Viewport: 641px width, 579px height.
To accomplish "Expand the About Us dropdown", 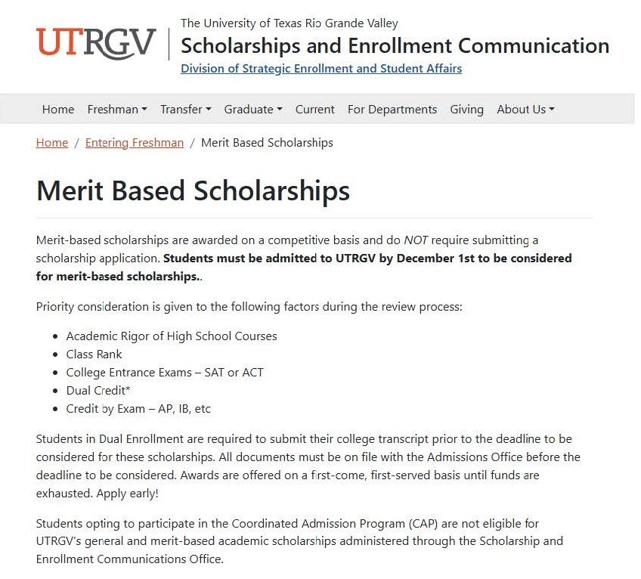I will [525, 110].
